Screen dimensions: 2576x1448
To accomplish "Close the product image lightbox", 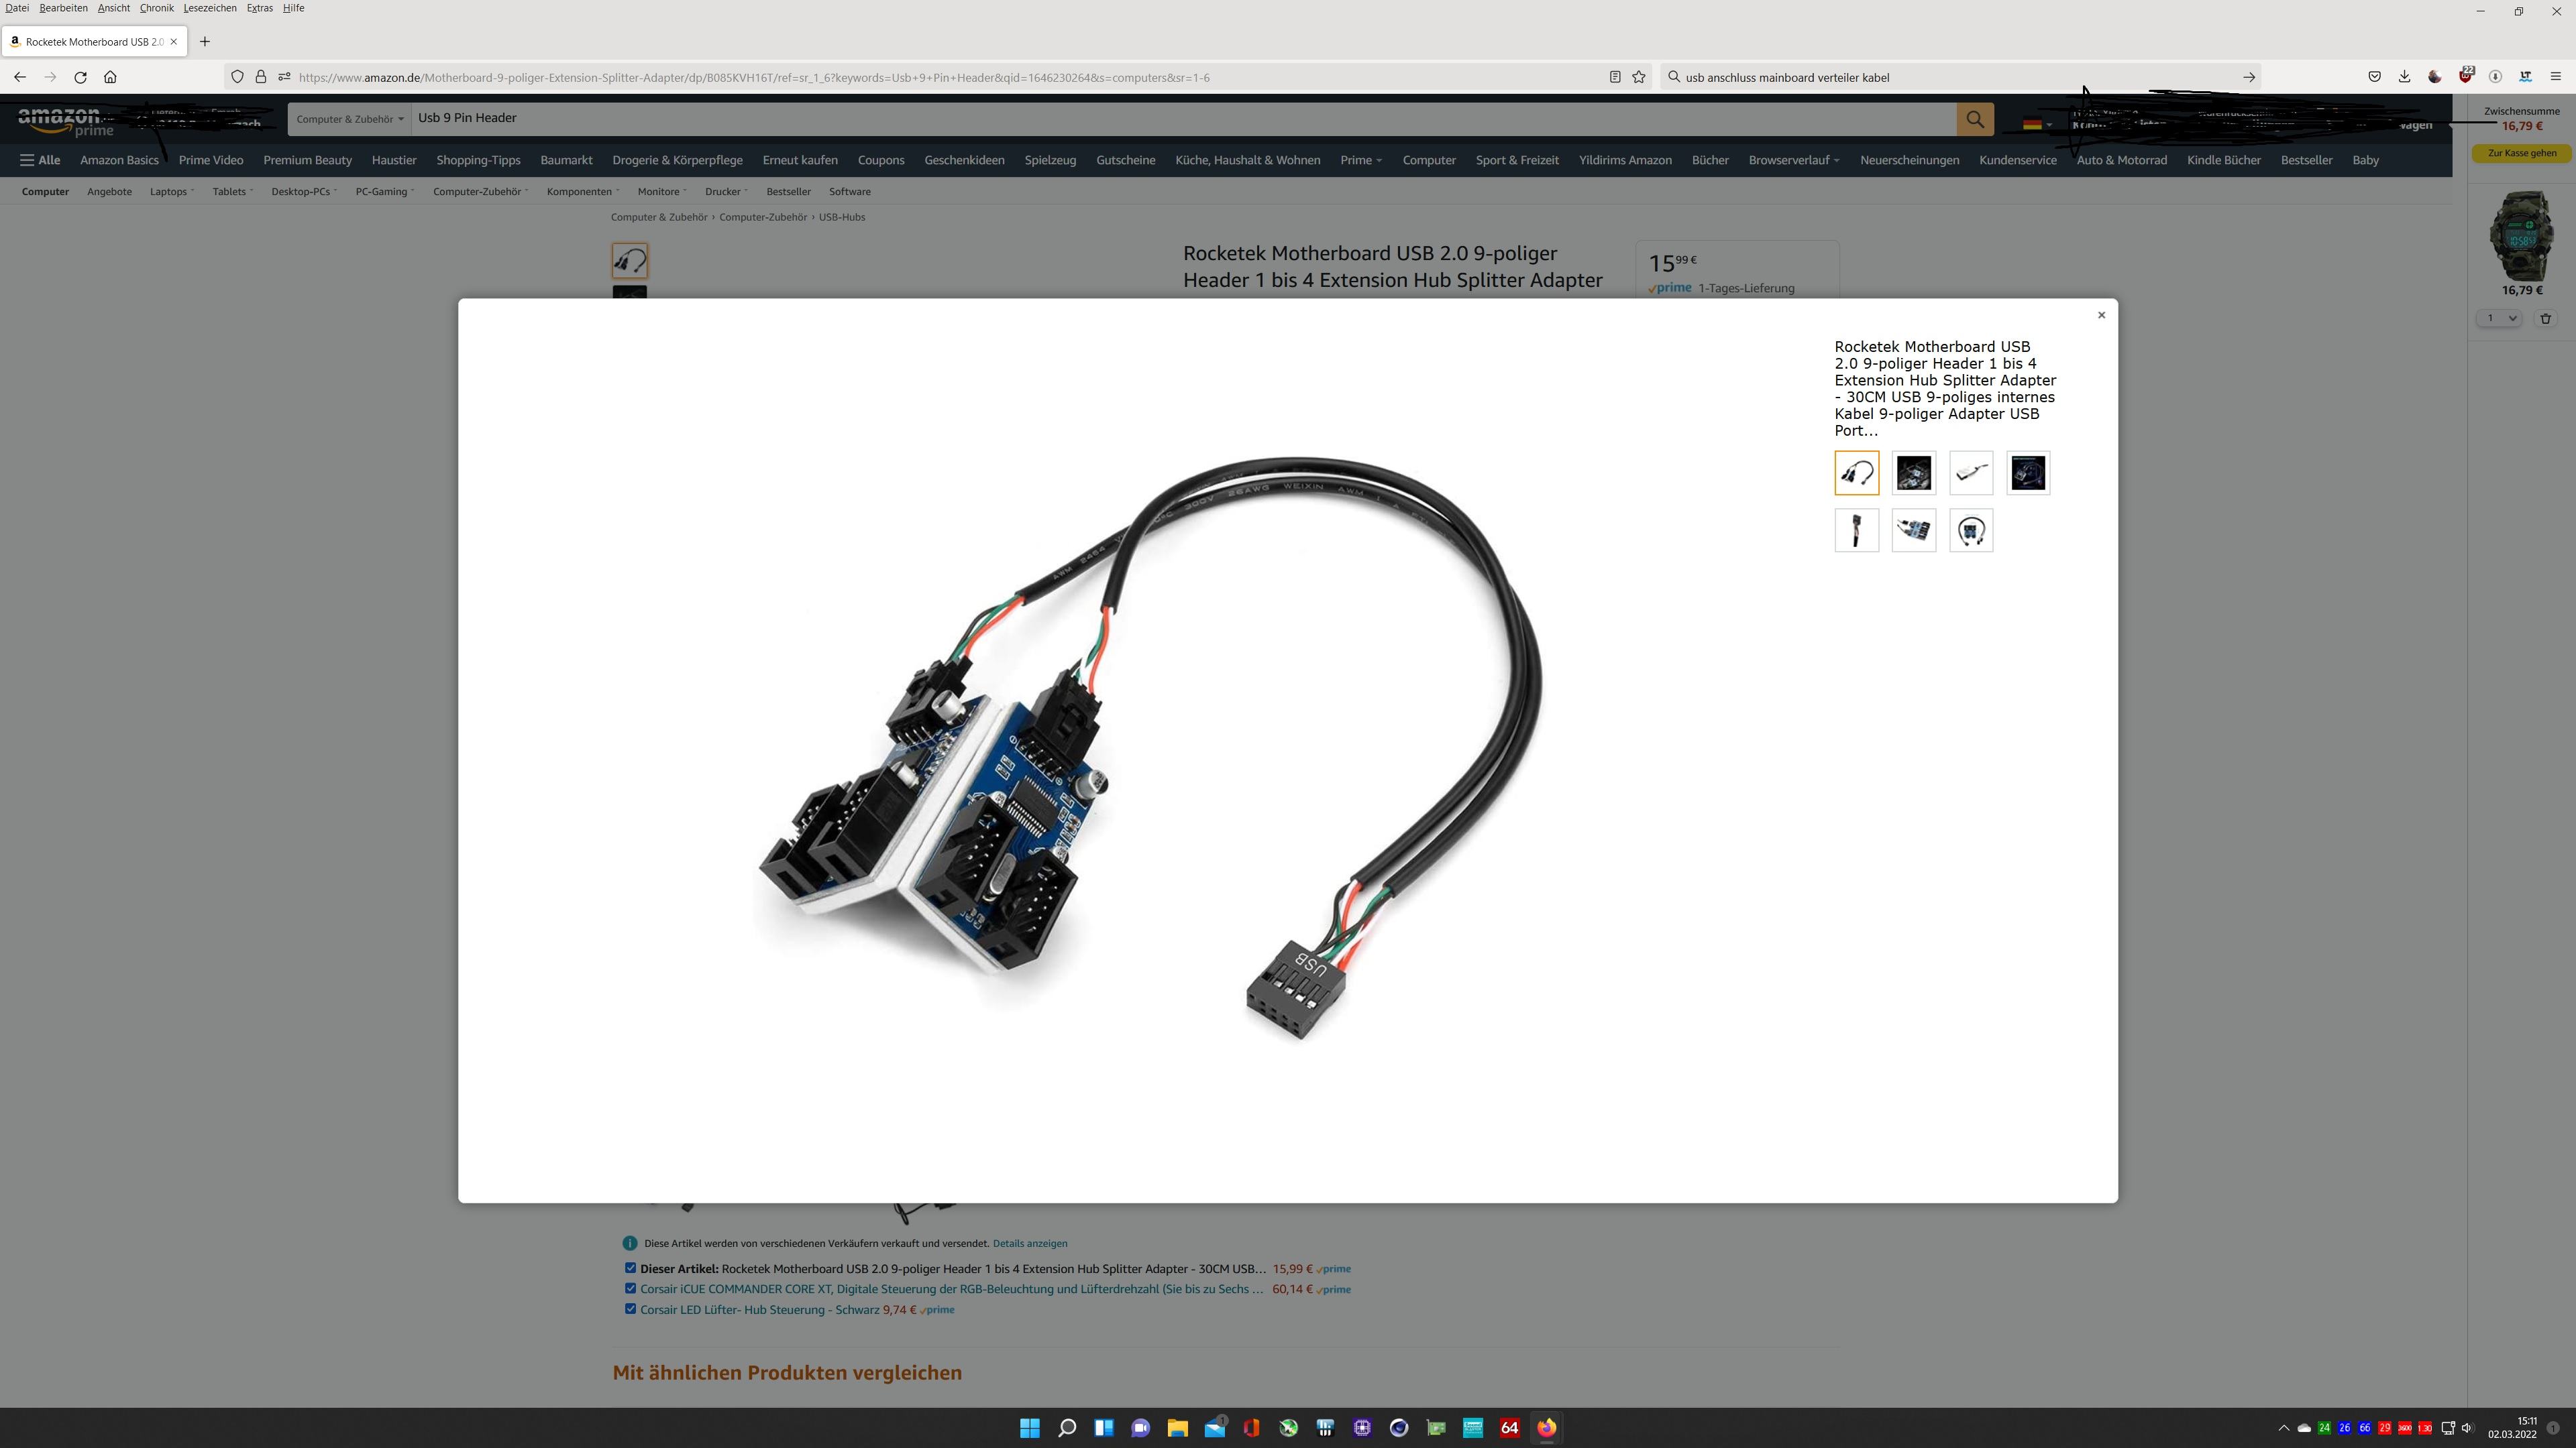I will pos(2101,315).
